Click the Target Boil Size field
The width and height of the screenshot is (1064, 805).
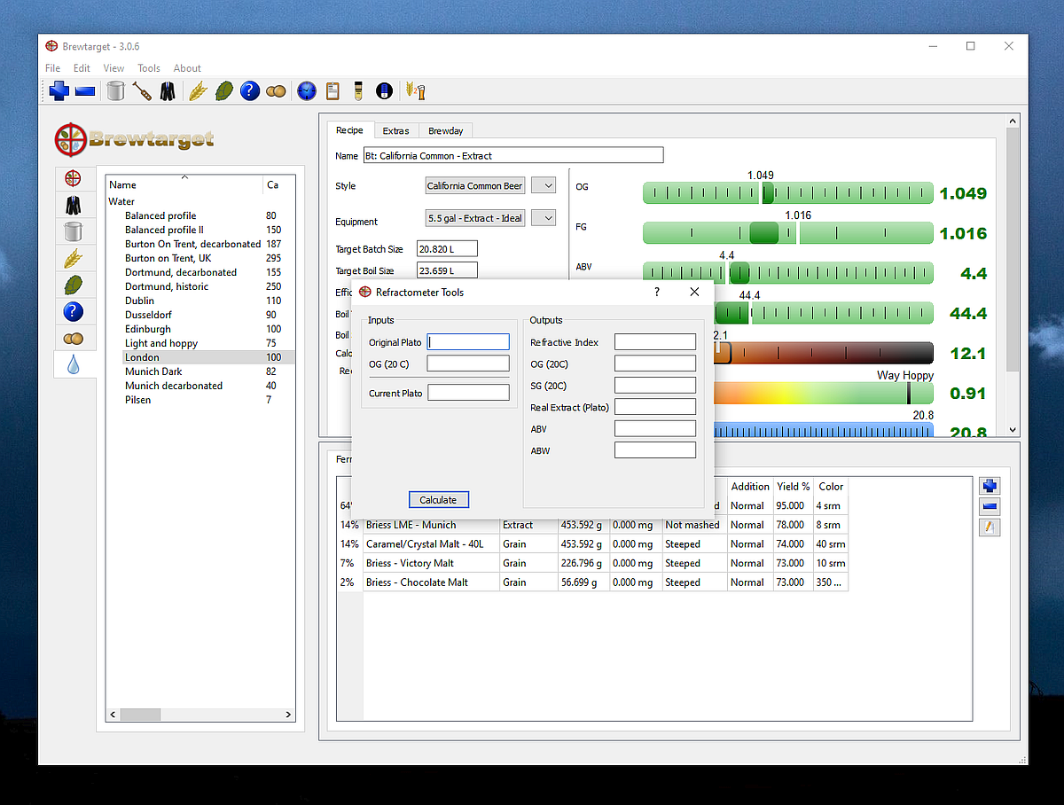[x=447, y=270]
